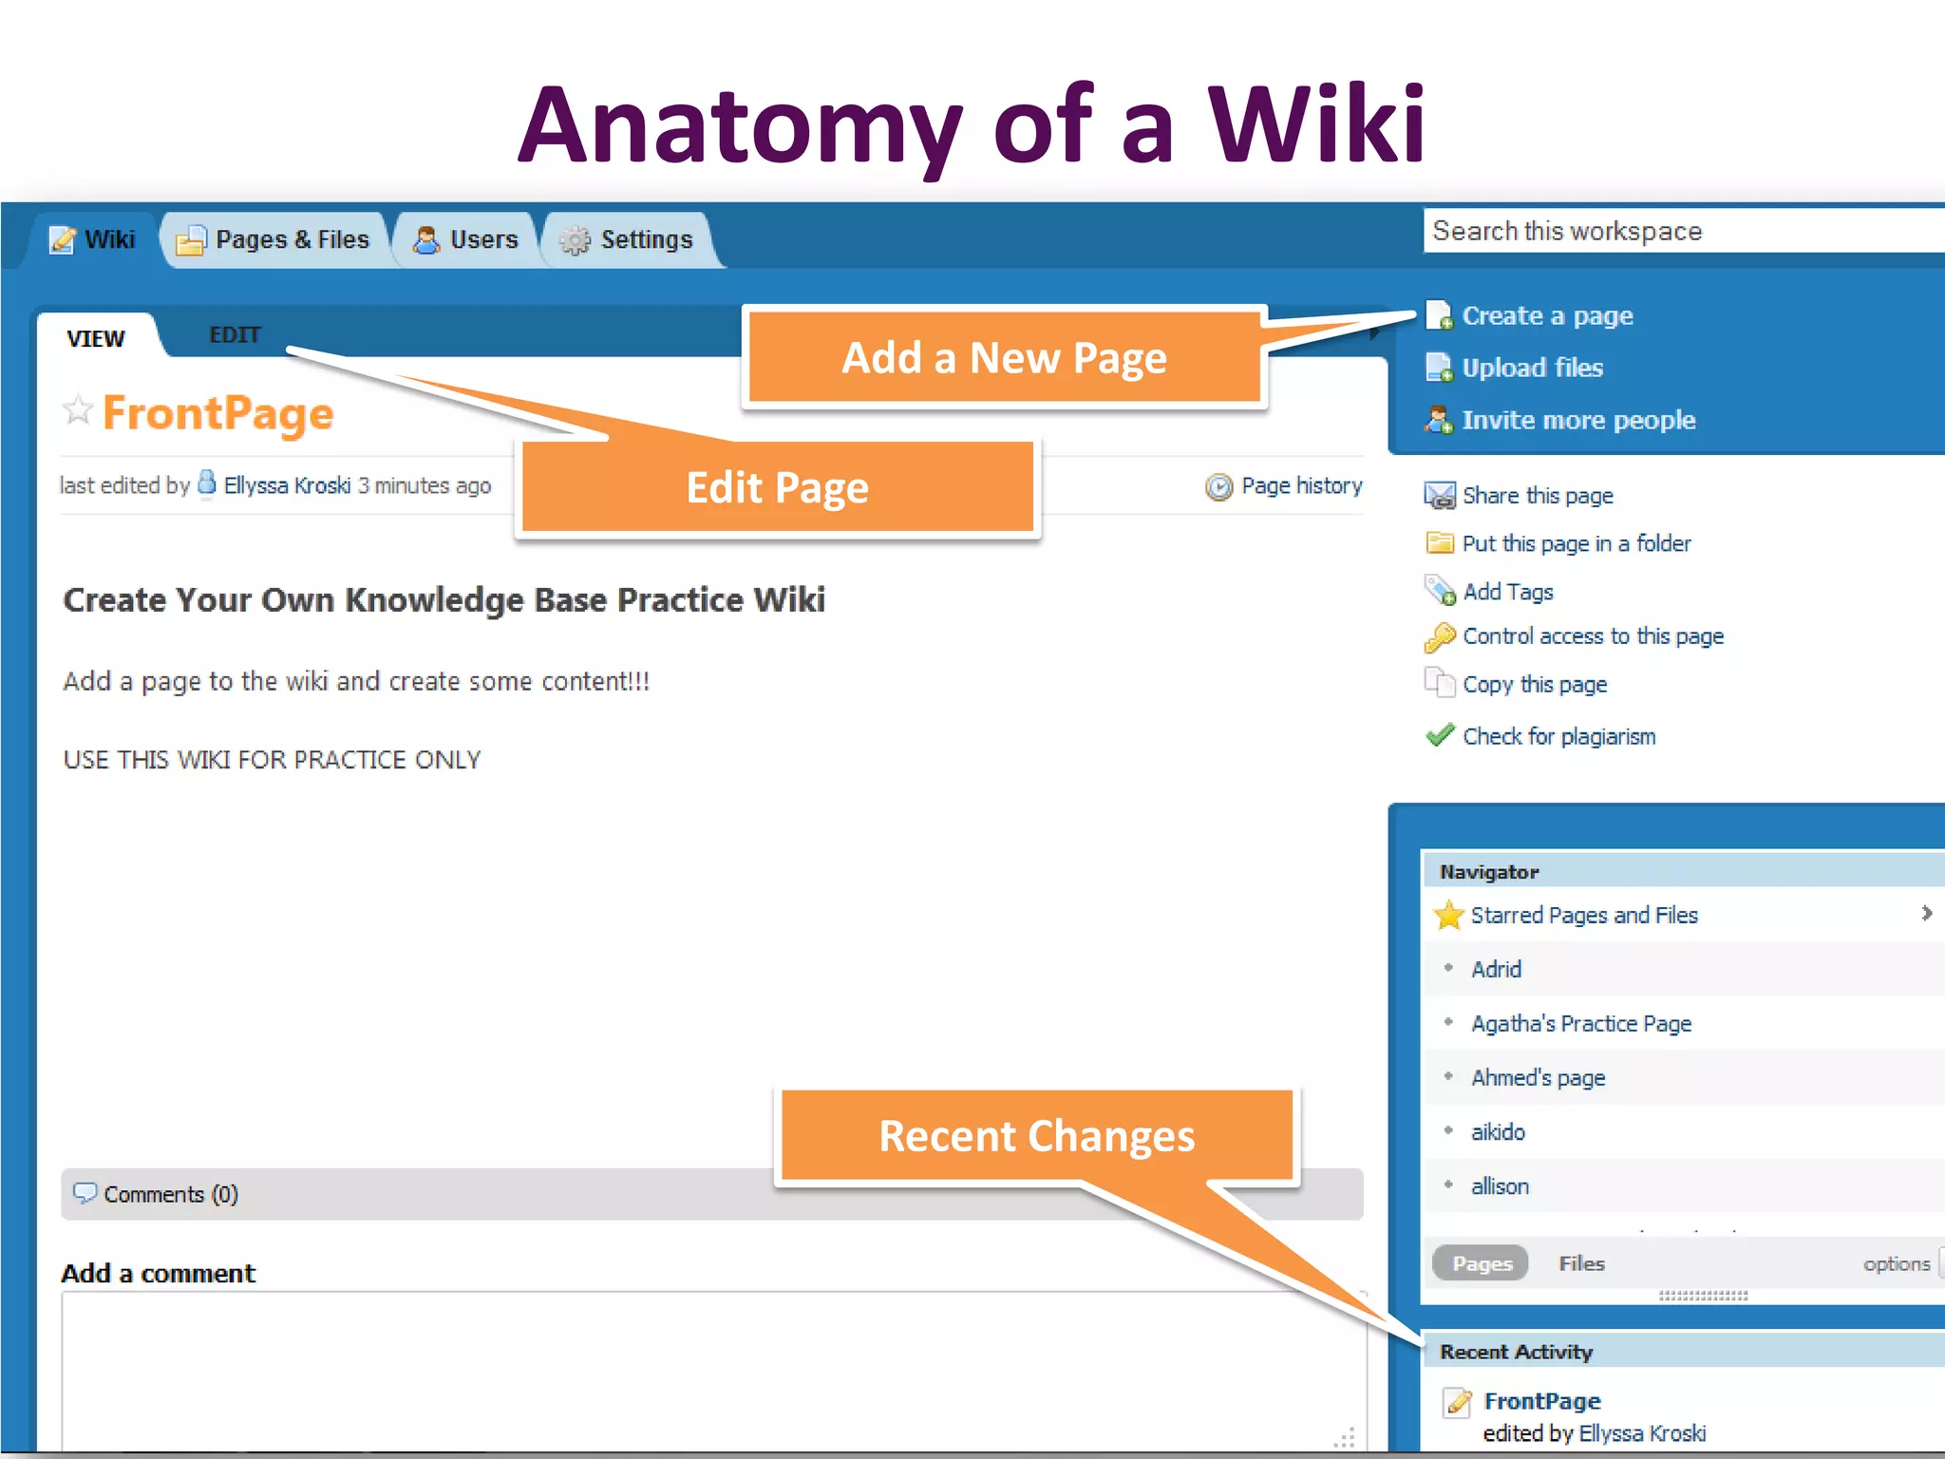Click the Search this workspace field
This screenshot has height=1459, width=1945.
[1681, 232]
